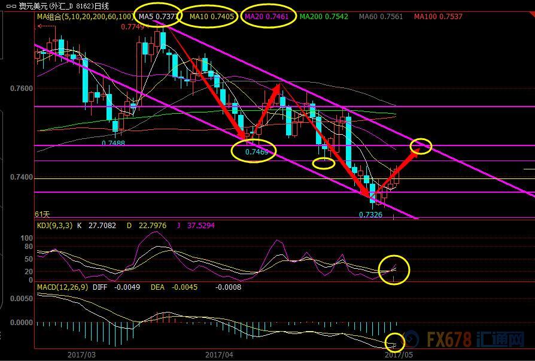
Task: Click the 2017/04 date marker on time axis
Action: coord(218,355)
